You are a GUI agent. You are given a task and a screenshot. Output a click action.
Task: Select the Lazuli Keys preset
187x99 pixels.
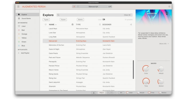88,28
